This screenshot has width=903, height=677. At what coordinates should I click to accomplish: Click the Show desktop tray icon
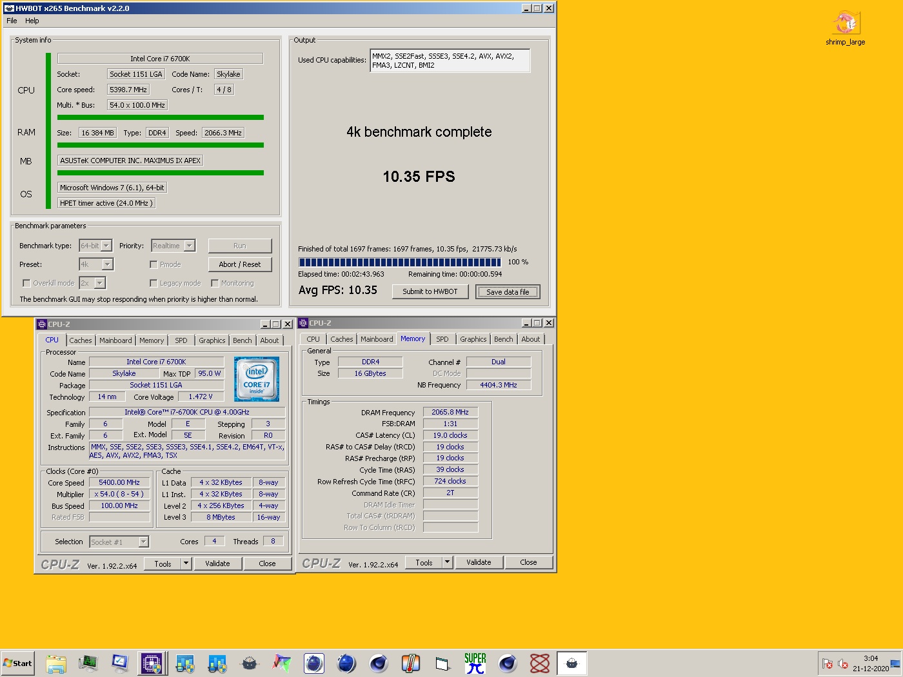[x=895, y=663]
